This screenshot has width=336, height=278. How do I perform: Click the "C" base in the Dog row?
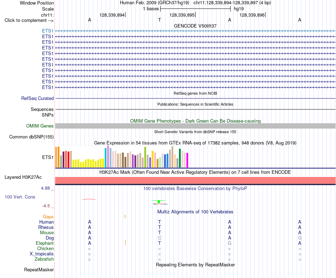pos(160,238)
